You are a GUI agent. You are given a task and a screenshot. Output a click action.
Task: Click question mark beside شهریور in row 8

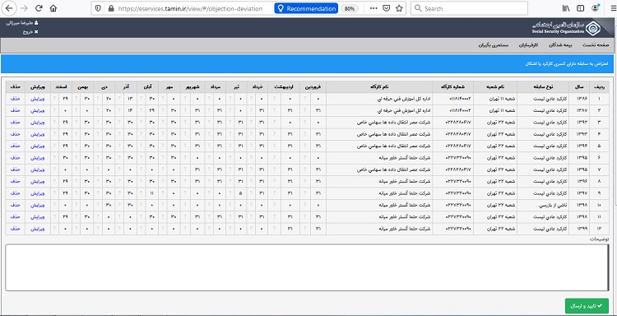[186, 181]
